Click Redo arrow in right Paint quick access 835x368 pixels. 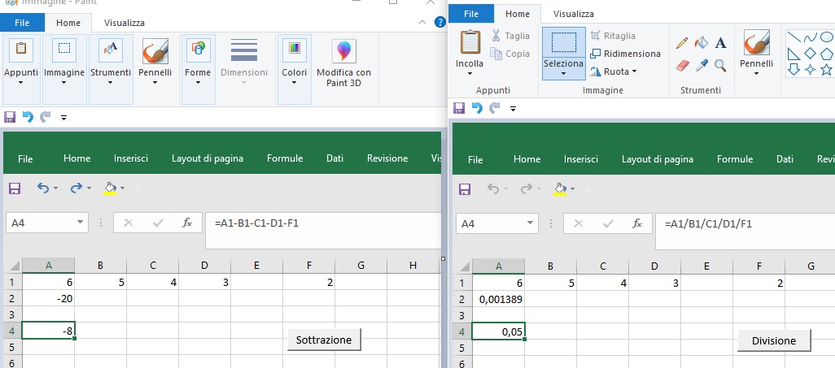click(495, 109)
